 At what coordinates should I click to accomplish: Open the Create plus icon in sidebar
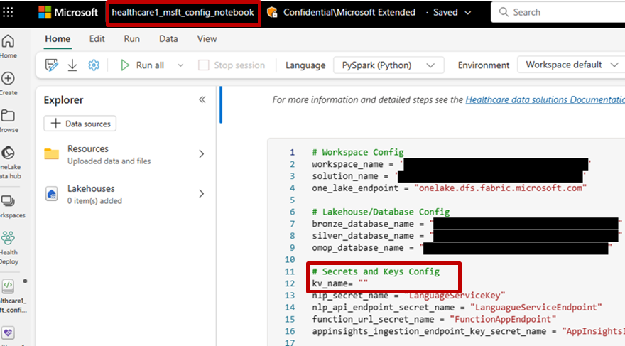tap(8, 78)
